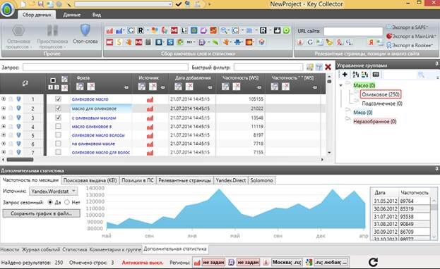This screenshot has width=440, height=269.
Task: Select Нет for Запрос сезонный
Action: pos(67,202)
